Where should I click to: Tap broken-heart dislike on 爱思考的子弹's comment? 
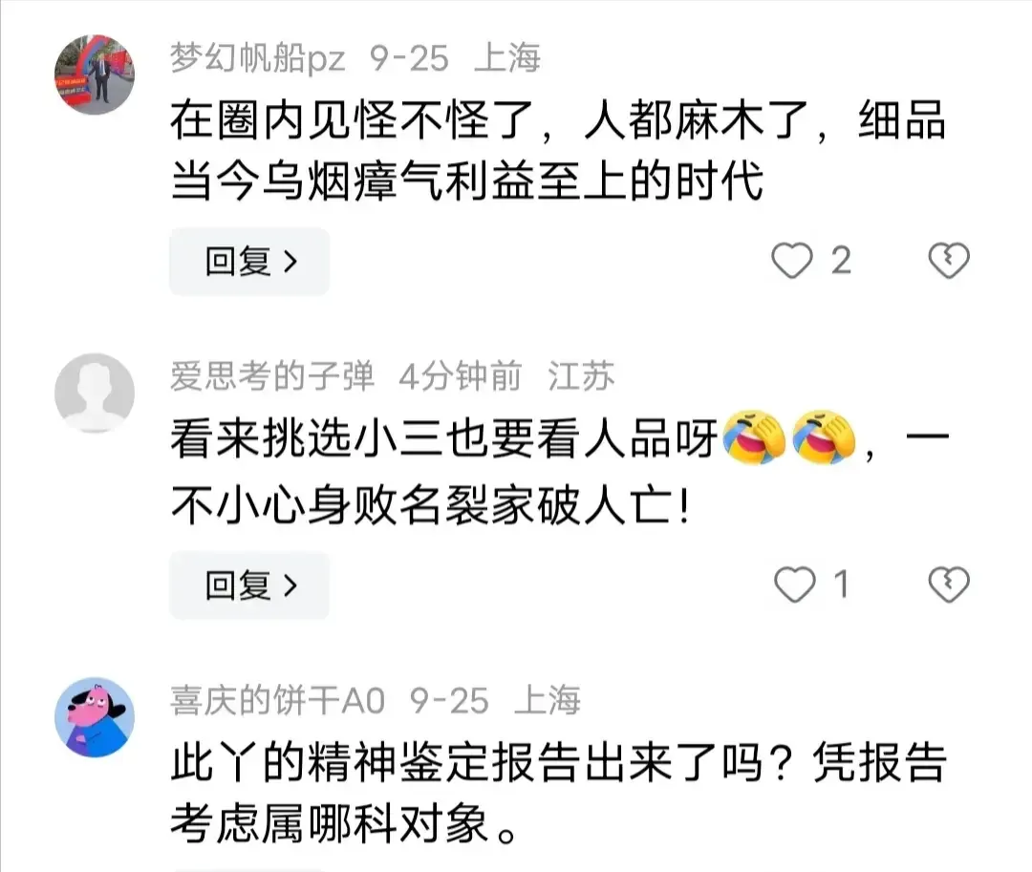949,585
